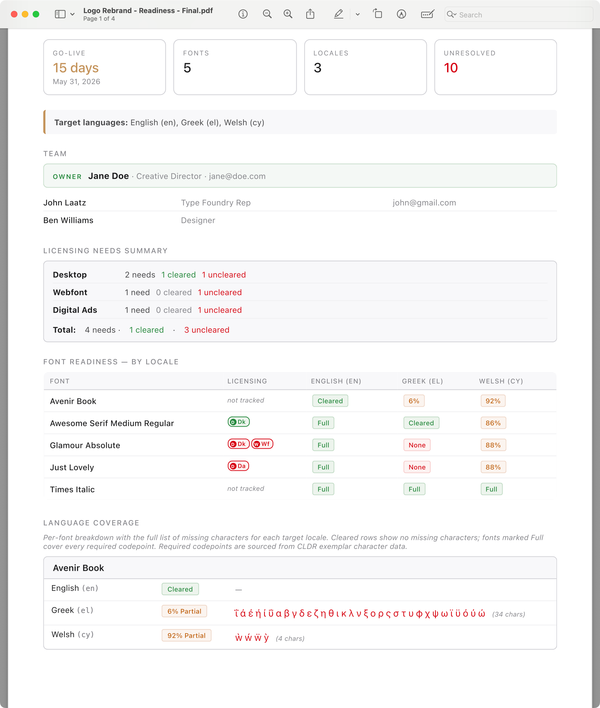Click Glamour Absolute Greek None tag
Screen dimensions: 600x708
click(417, 445)
